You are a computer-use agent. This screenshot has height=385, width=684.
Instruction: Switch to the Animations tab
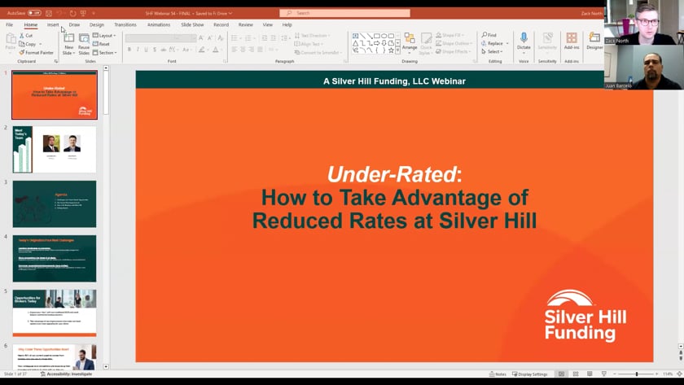(x=159, y=25)
